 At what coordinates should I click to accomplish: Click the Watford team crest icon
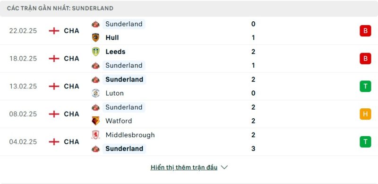click(x=95, y=121)
